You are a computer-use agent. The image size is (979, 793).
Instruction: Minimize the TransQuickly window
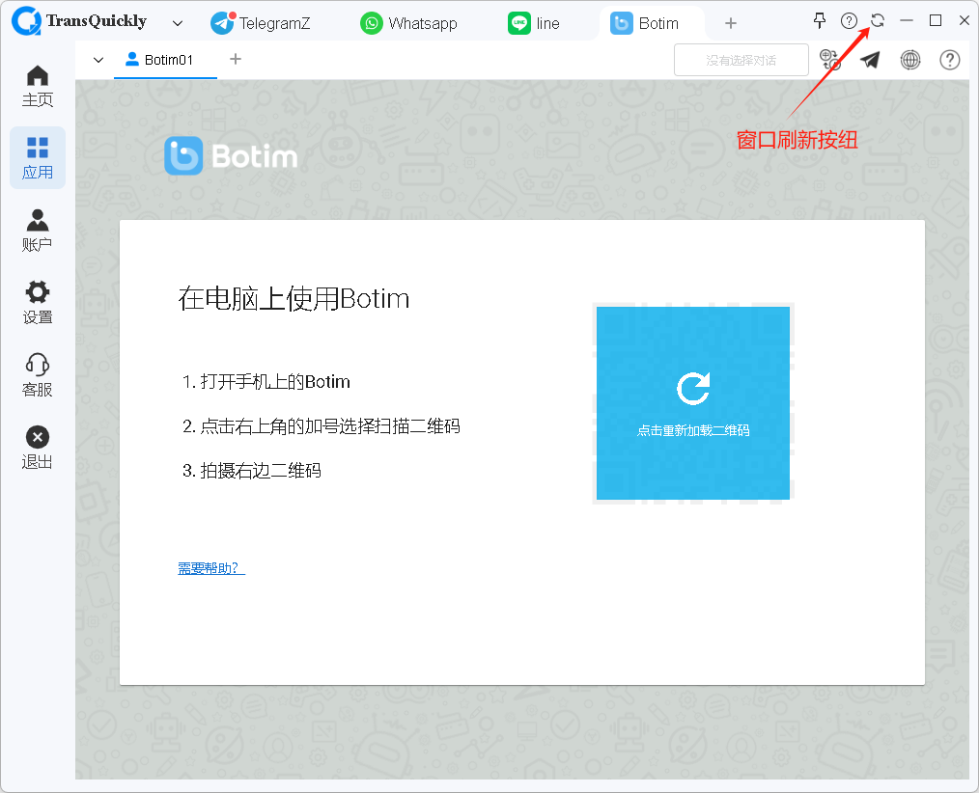click(x=907, y=20)
